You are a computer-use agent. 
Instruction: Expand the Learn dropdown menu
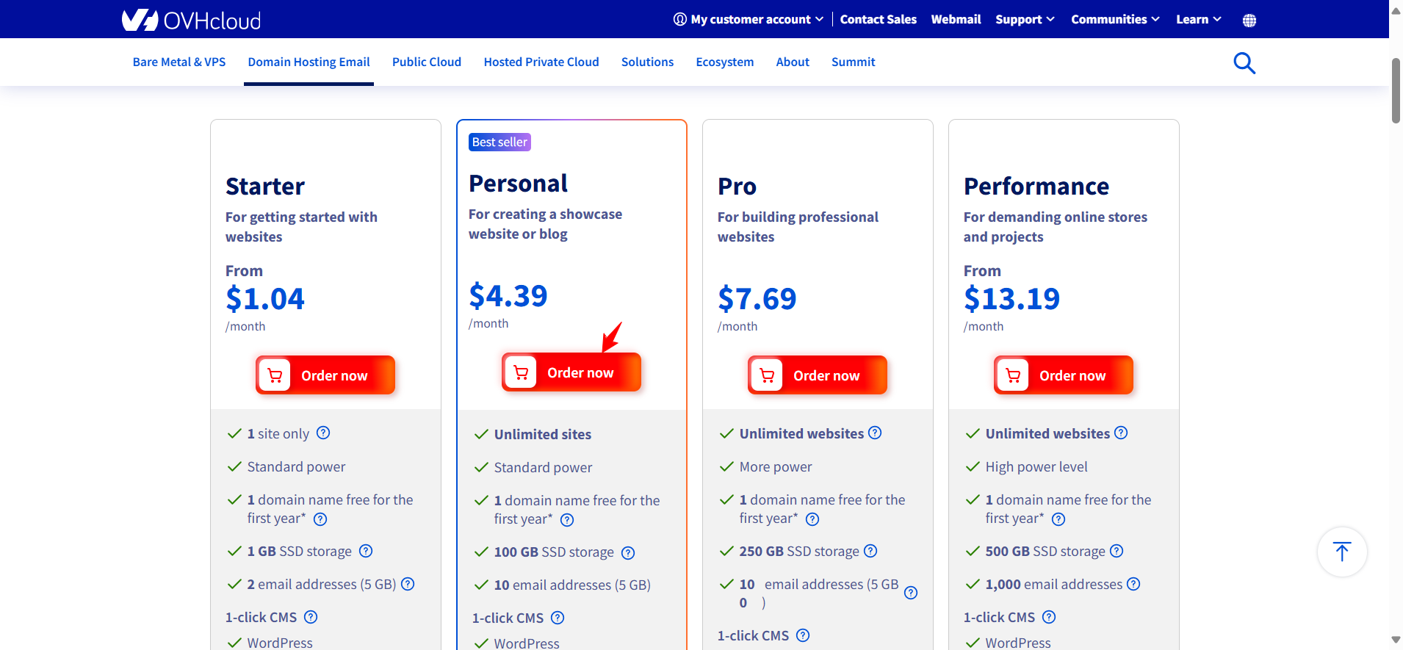point(1198,20)
